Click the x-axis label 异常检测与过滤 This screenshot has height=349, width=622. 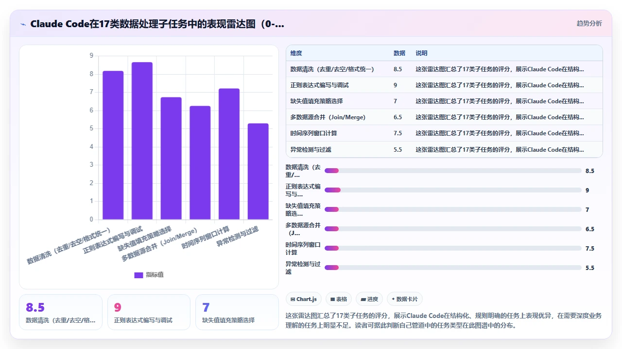(x=238, y=236)
